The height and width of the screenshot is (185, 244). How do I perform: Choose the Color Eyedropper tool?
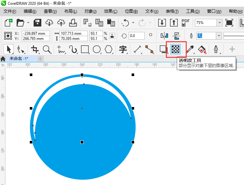[190, 49]
